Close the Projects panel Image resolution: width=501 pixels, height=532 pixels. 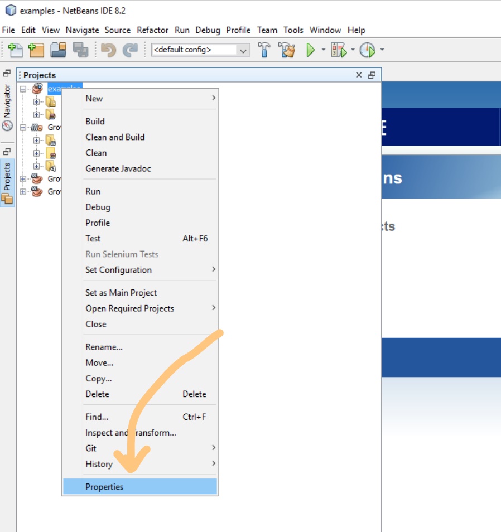point(359,75)
